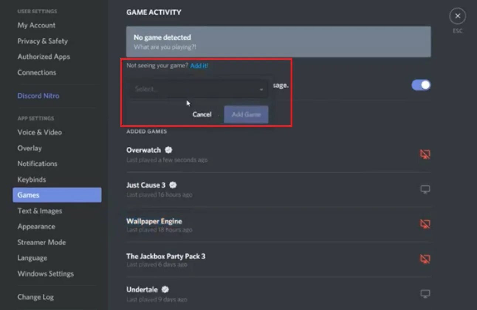Toggle overlay icon for Just Cause 3
The image size is (477, 310).
point(425,190)
